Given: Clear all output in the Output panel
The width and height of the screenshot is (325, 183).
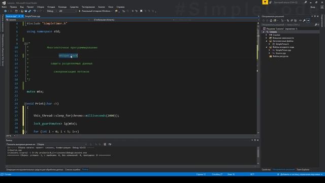Looking at the screenshot, I should pyautogui.click(x=105, y=144).
